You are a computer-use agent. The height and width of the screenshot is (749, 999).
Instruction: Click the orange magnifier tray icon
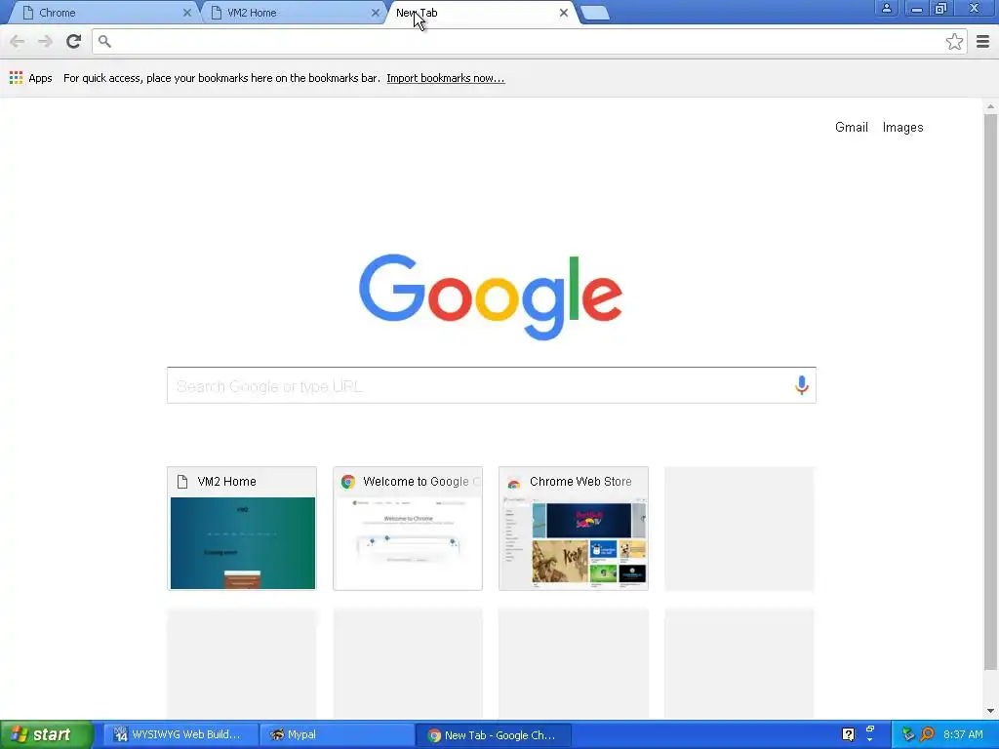click(x=927, y=734)
